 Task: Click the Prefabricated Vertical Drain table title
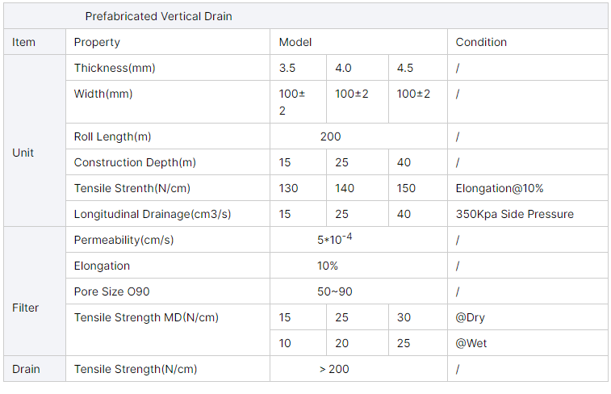[158, 16]
